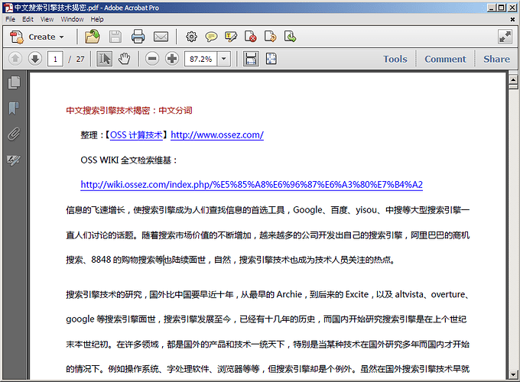Activate the Hand pan tool
This screenshot has width=520, height=382.
[125, 59]
